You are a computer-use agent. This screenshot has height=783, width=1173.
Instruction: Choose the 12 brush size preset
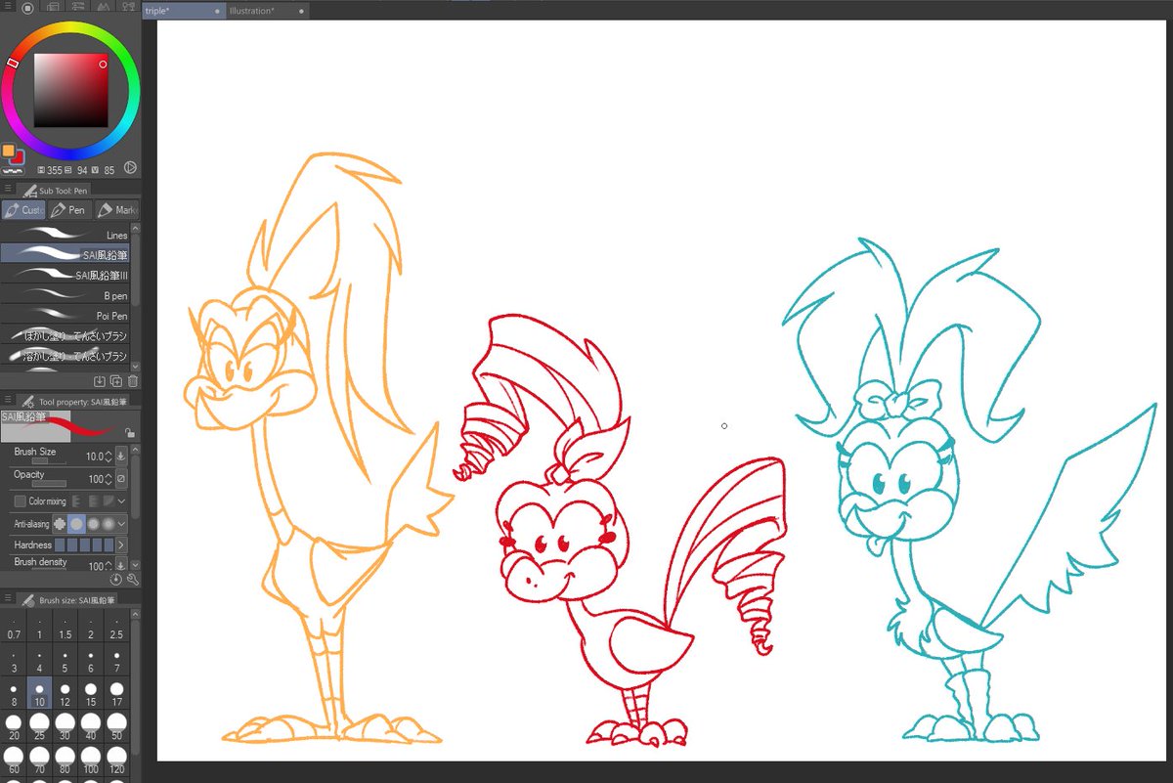pos(65,693)
